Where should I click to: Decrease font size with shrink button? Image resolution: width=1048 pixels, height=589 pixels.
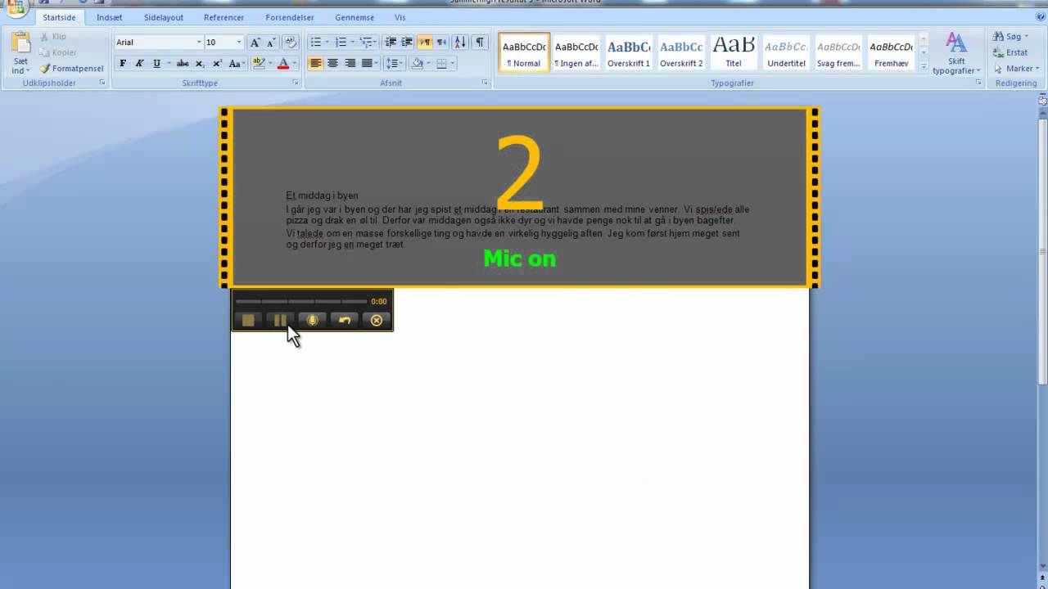[x=271, y=42]
